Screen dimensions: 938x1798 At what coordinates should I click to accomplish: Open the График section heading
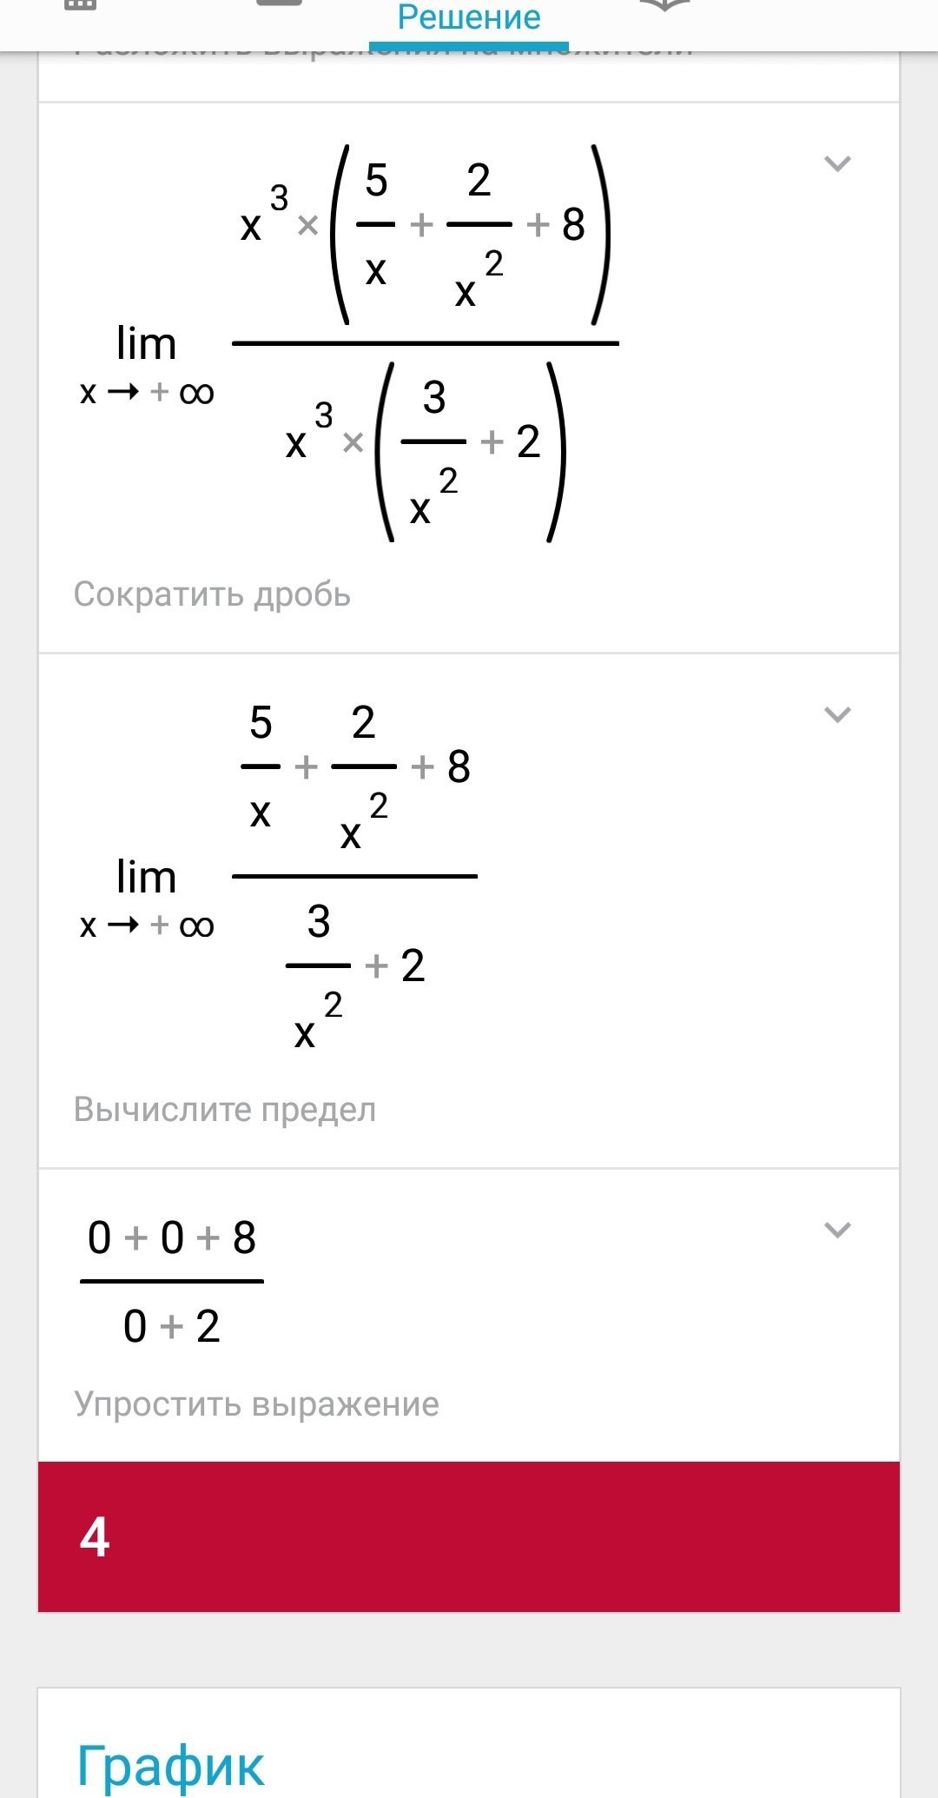[x=170, y=1766]
